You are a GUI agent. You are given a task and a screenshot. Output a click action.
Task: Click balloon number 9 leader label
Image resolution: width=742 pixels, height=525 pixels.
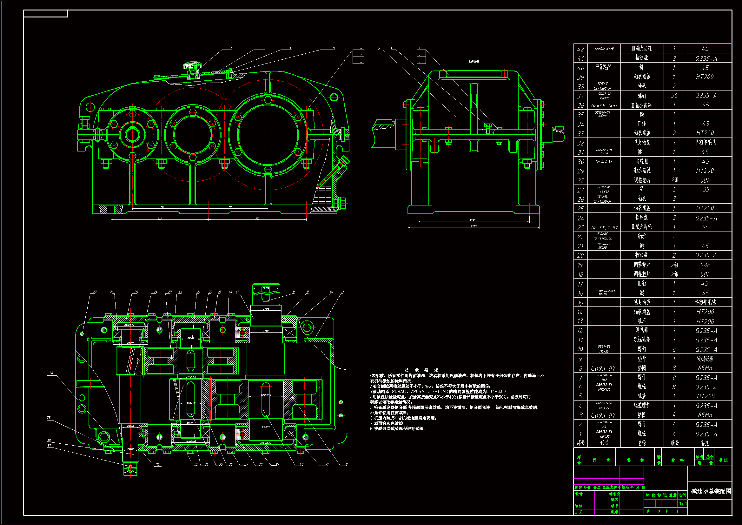coord(334,48)
